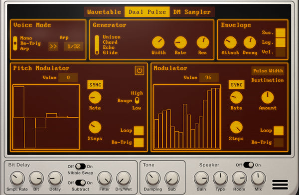299x195 pixels.
Task: Click the Pitch Modulator power button
Action: 140,71
